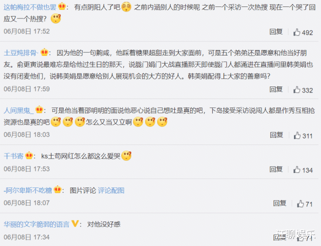Tap the thumbs-up next to 134
The image size is (321, 246).
coord(296,170)
